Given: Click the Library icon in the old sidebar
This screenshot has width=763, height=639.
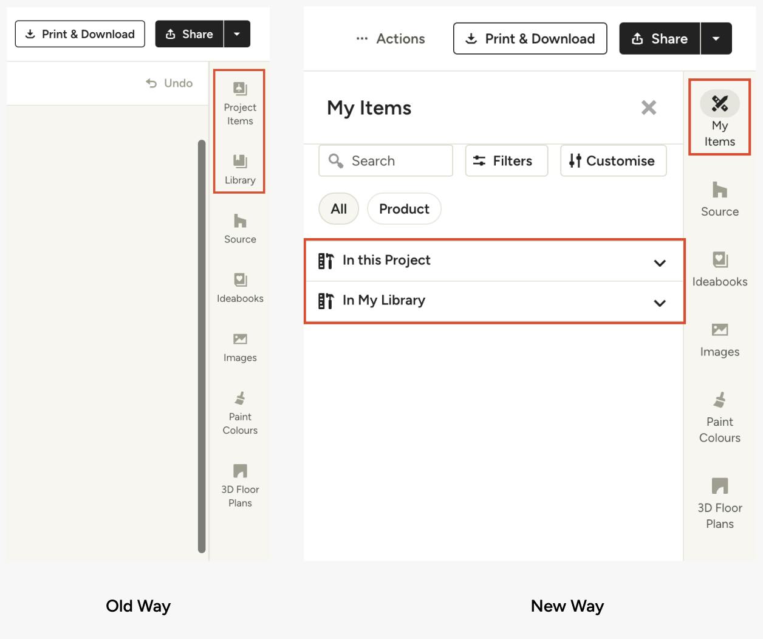Looking at the screenshot, I should (x=240, y=168).
